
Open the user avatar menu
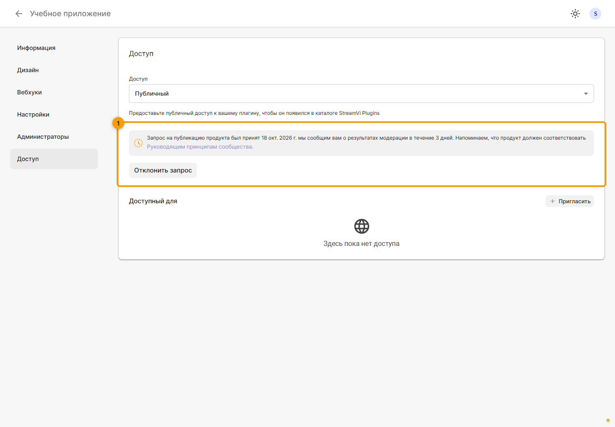click(595, 14)
